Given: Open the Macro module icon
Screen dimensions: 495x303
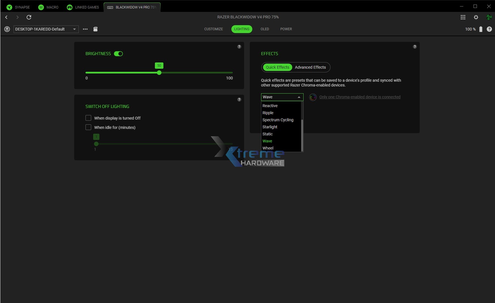Looking at the screenshot, I should click(40, 7).
